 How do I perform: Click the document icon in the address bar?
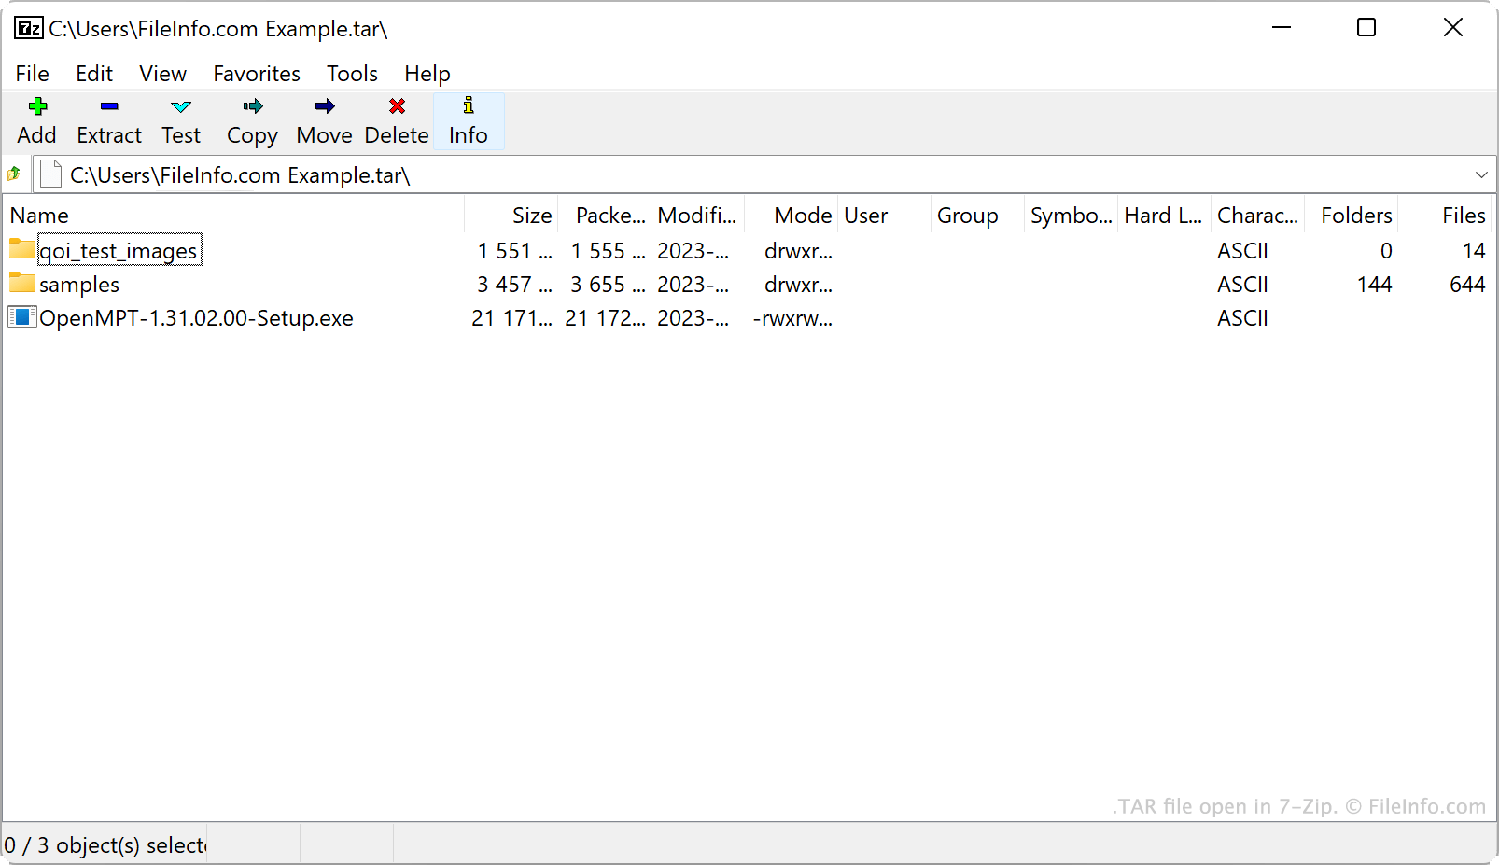click(x=49, y=174)
